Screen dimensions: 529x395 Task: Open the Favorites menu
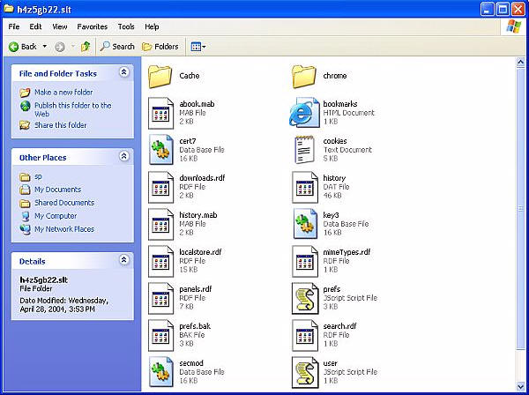92,27
